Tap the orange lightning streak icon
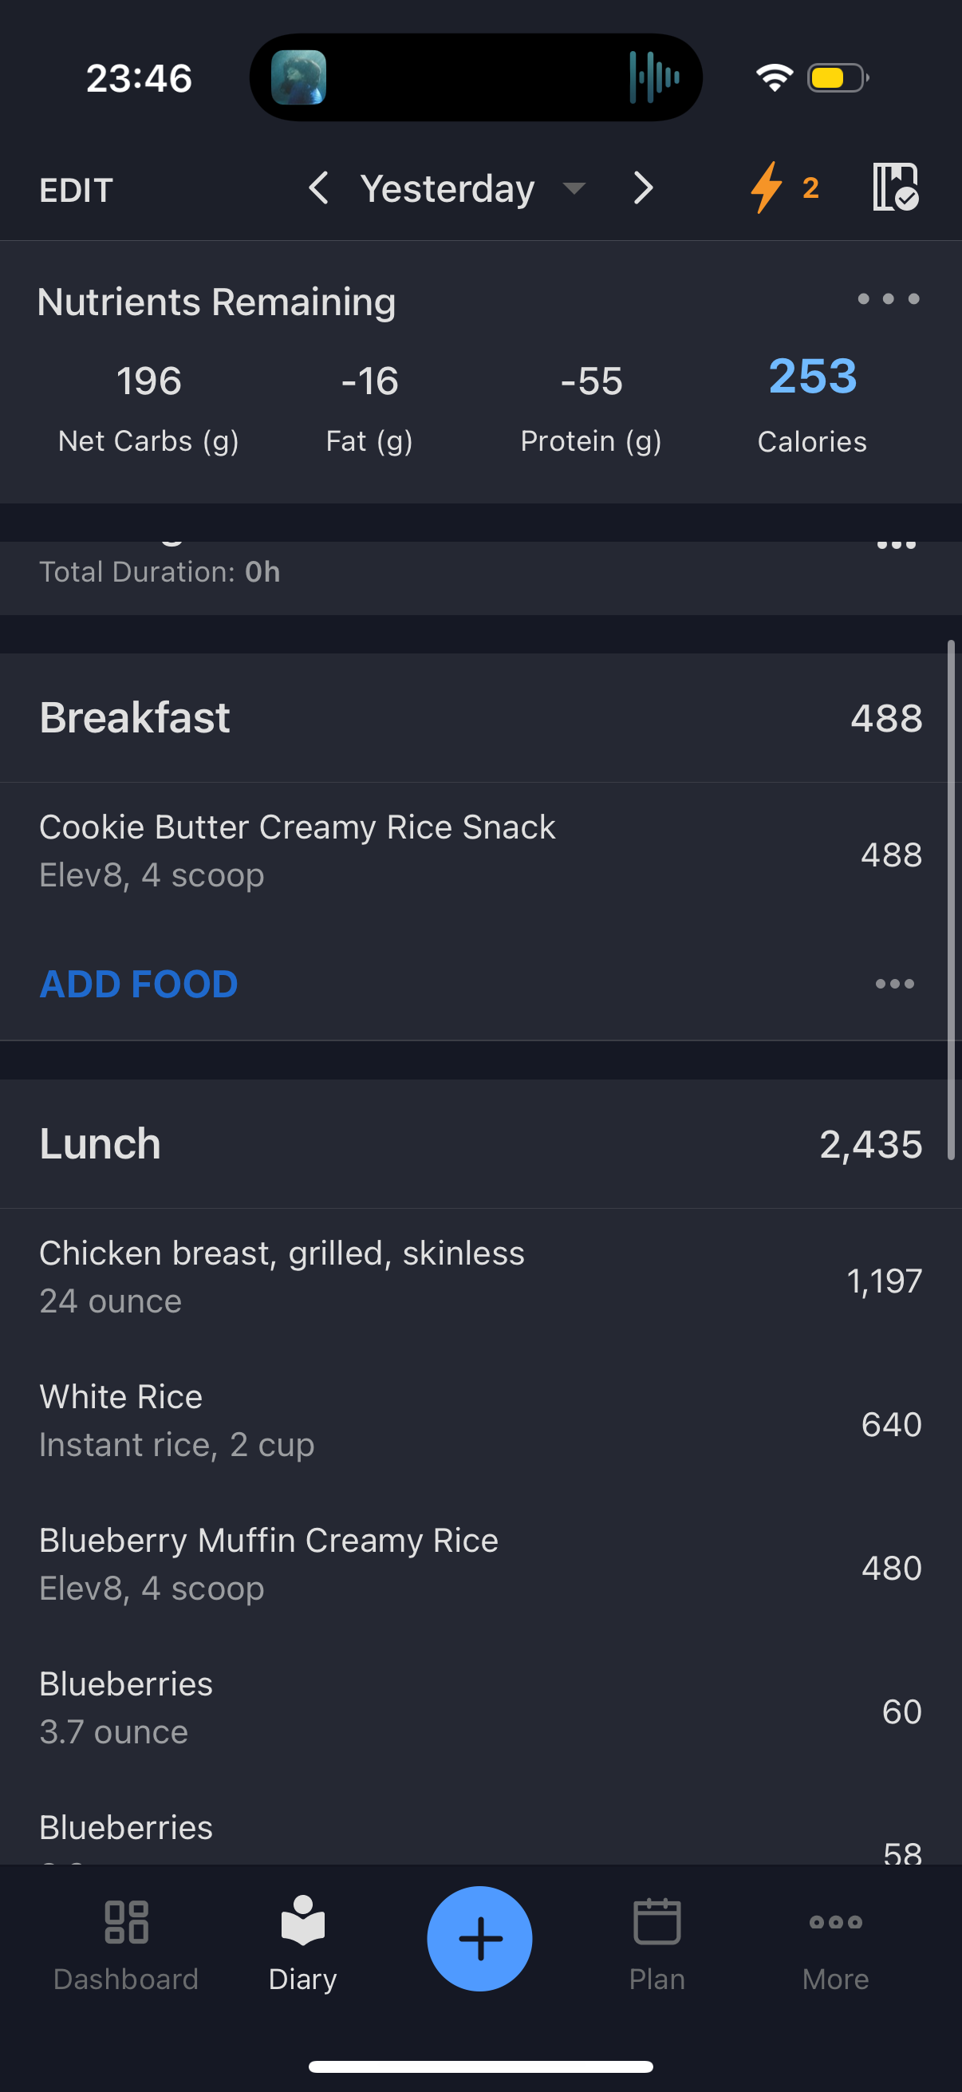The height and width of the screenshot is (2092, 962). click(767, 187)
